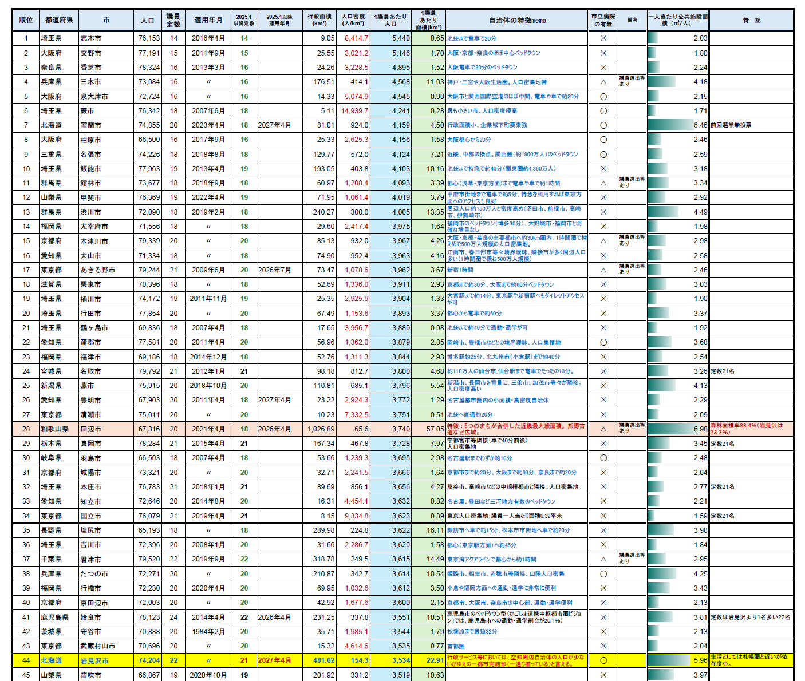
Task: Click the cell 香芝市
Action: tap(106, 68)
